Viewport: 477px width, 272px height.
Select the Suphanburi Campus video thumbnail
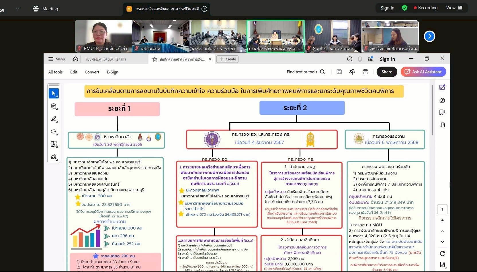(x=333, y=36)
